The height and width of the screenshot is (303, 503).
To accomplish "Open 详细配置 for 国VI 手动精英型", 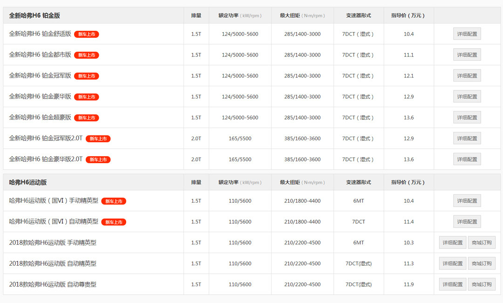I will pos(467,201).
